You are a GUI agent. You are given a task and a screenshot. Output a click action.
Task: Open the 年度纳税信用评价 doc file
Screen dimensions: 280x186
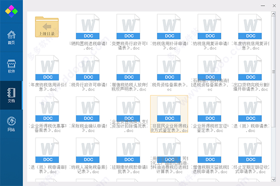click(47, 73)
